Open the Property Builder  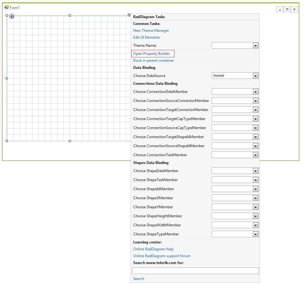pos(152,53)
